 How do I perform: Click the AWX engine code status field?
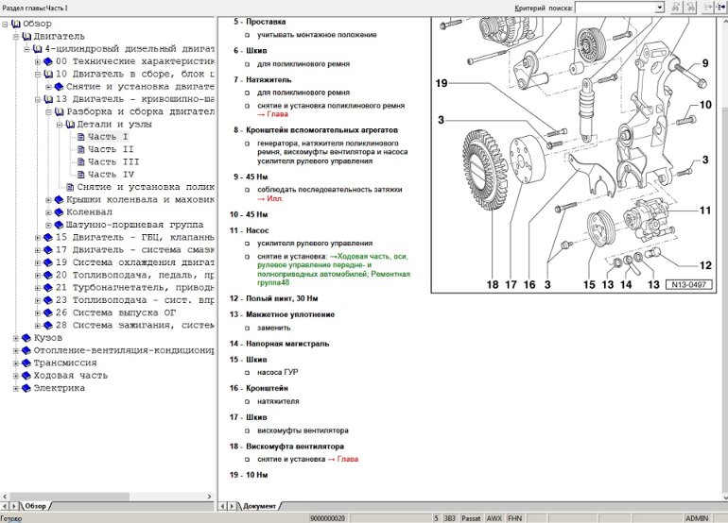[x=494, y=518]
